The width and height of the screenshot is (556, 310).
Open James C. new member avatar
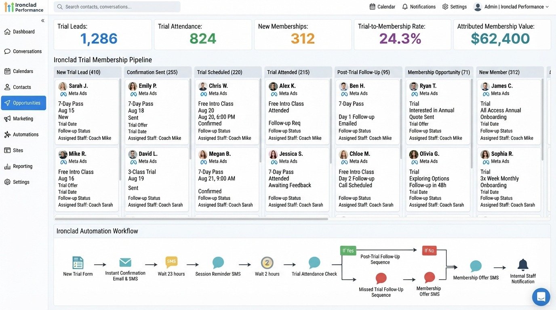click(x=485, y=86)
